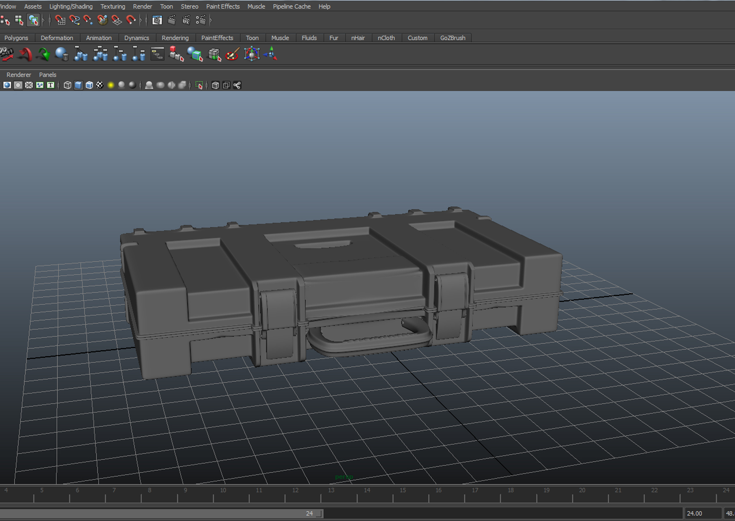Viewport: 735px width, 521px height.
Task: Toggle isolate select dashed selection icon
Action: [200, 85]
